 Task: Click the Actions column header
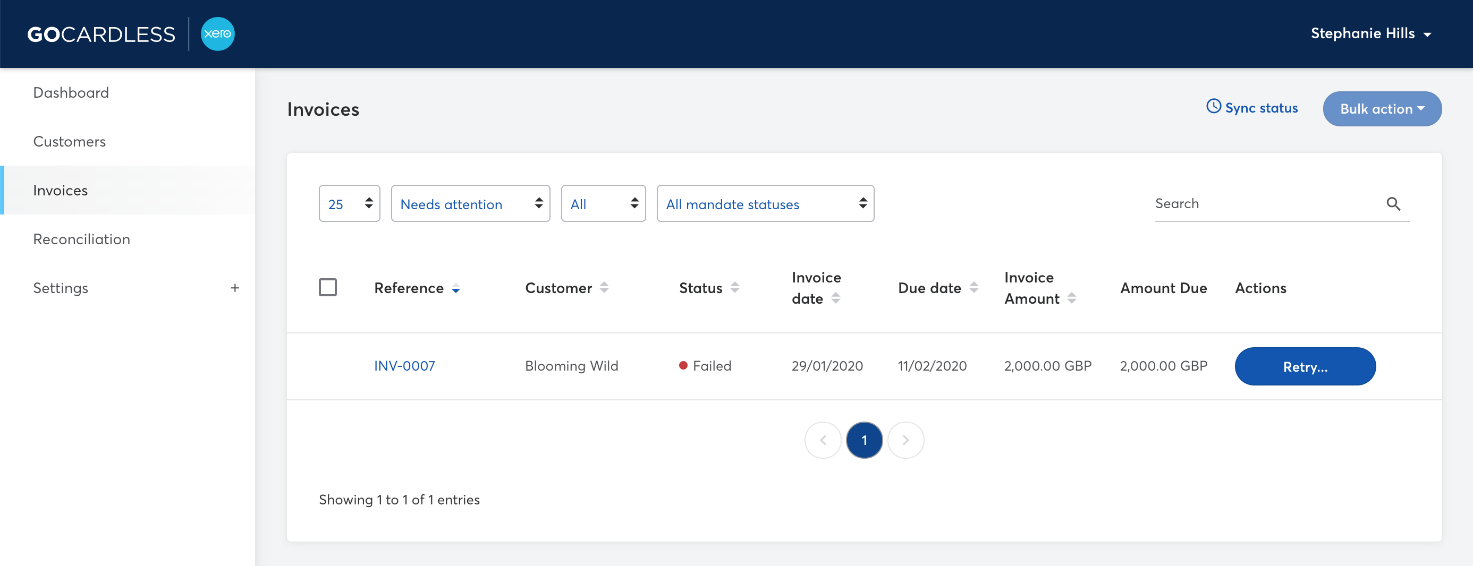point(1260,288)
